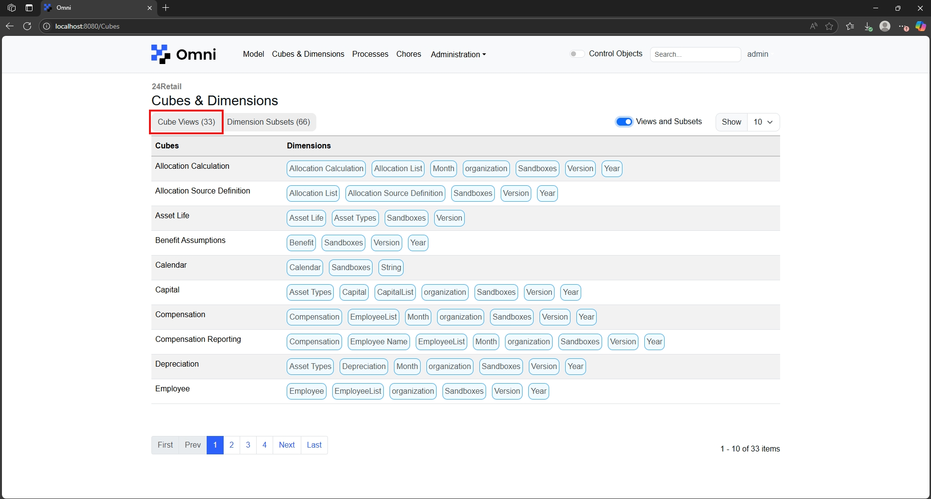
Task: Expand the Administration dropdown menu
Action: pyautogui.click(x=458, y=54)
